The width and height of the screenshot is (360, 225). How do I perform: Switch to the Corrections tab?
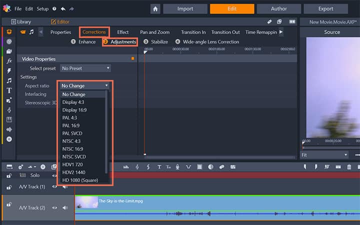[x=94, y=32]
